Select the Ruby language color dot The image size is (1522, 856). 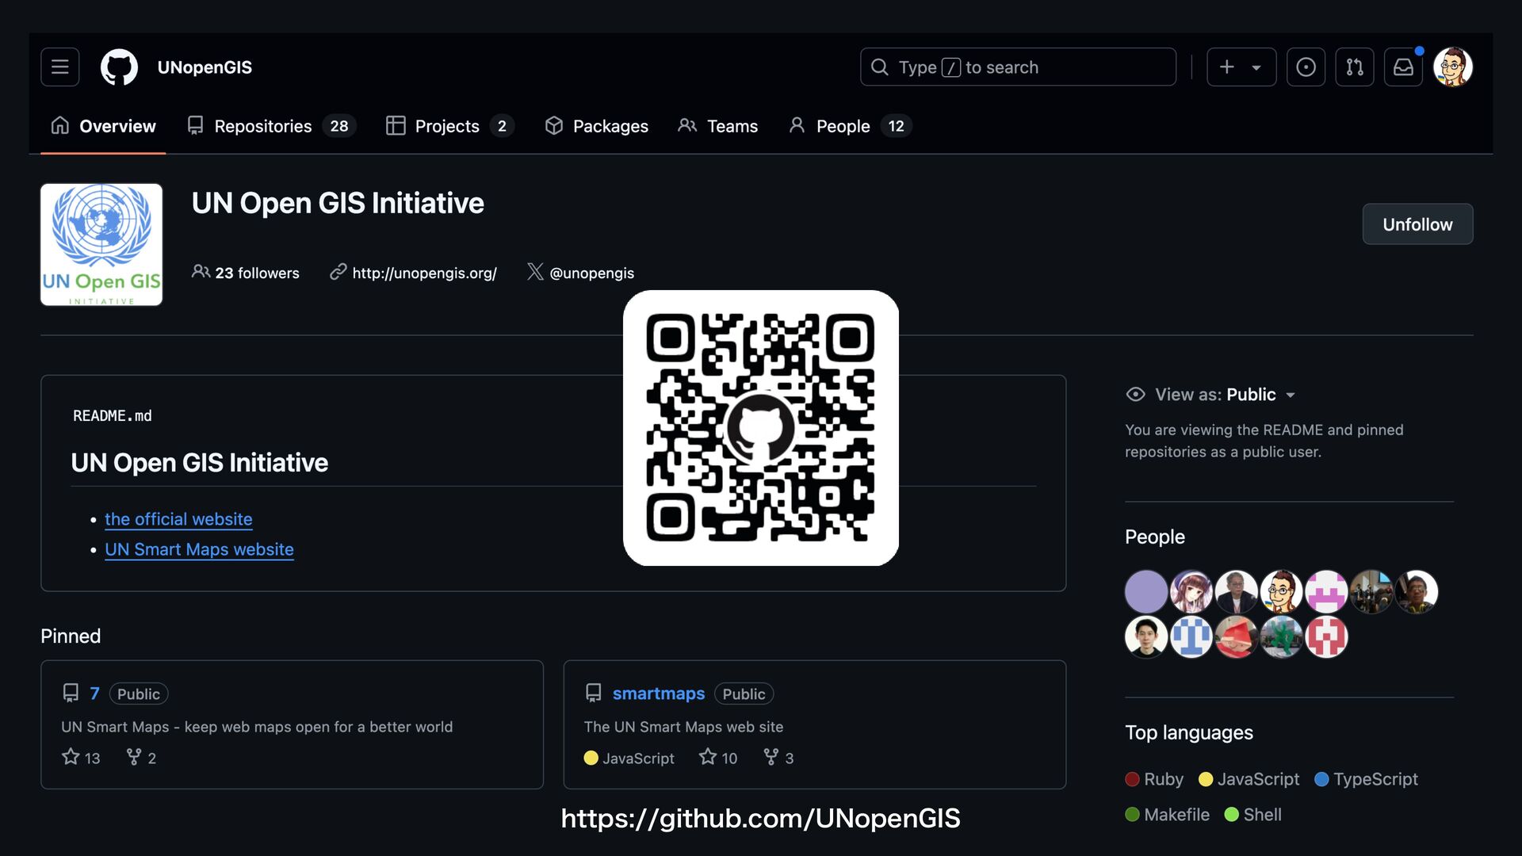1132,779
